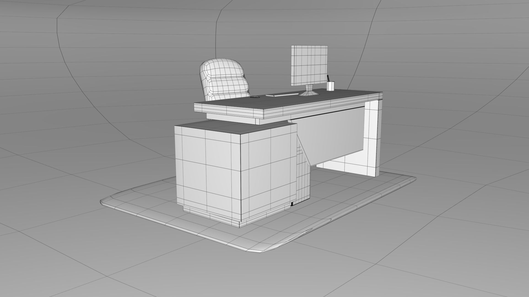
Task: Select the office chair backrest
Action: coord(224,79)
